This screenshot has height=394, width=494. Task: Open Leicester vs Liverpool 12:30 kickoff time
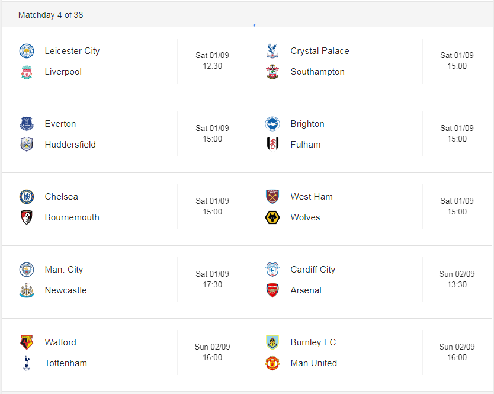212,66
